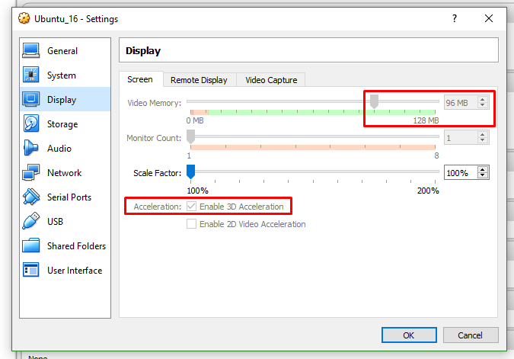This screenshot has width=514, height=359.
Task: Open the Audio settings label
Action: 59,149
